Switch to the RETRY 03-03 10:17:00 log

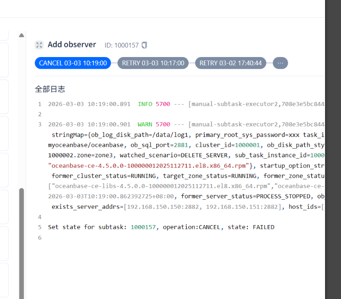coord(153,63)
